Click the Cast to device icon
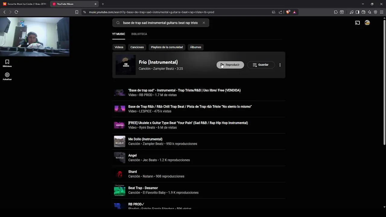This screenshot has width=386, height=217. [357, 23]
